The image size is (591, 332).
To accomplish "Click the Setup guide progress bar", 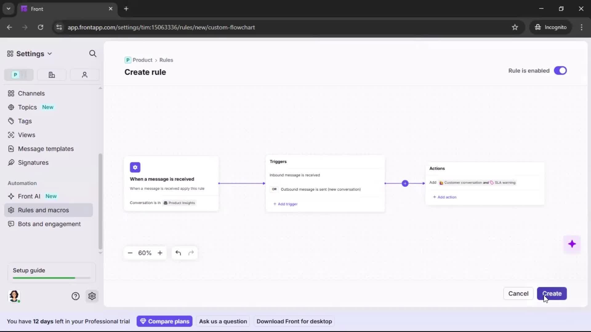I will pyautogui.click(x=51, y=278).
